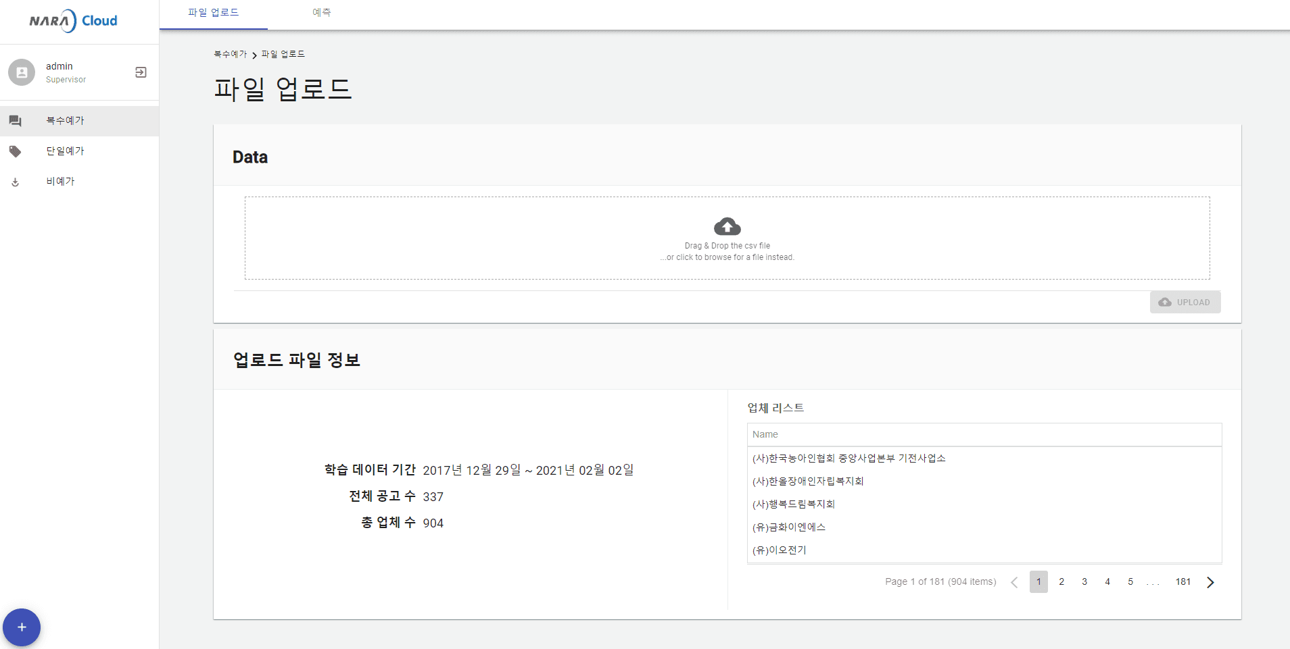This screenshot has width=1290, height=649.
Task: Click the admin user avatar icon
Action: pos(22,72)
